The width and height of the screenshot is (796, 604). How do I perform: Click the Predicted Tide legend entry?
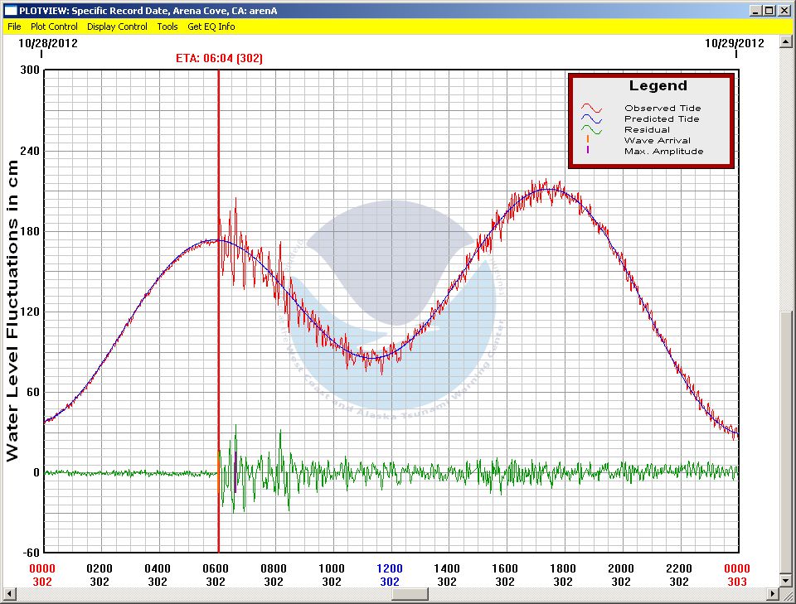[662, 119]
